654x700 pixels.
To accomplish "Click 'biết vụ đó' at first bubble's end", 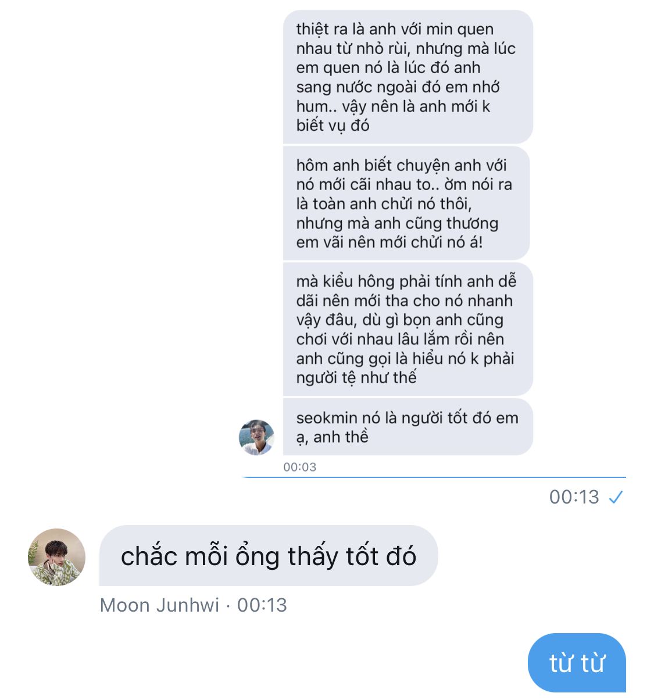I will click(333, 126).
